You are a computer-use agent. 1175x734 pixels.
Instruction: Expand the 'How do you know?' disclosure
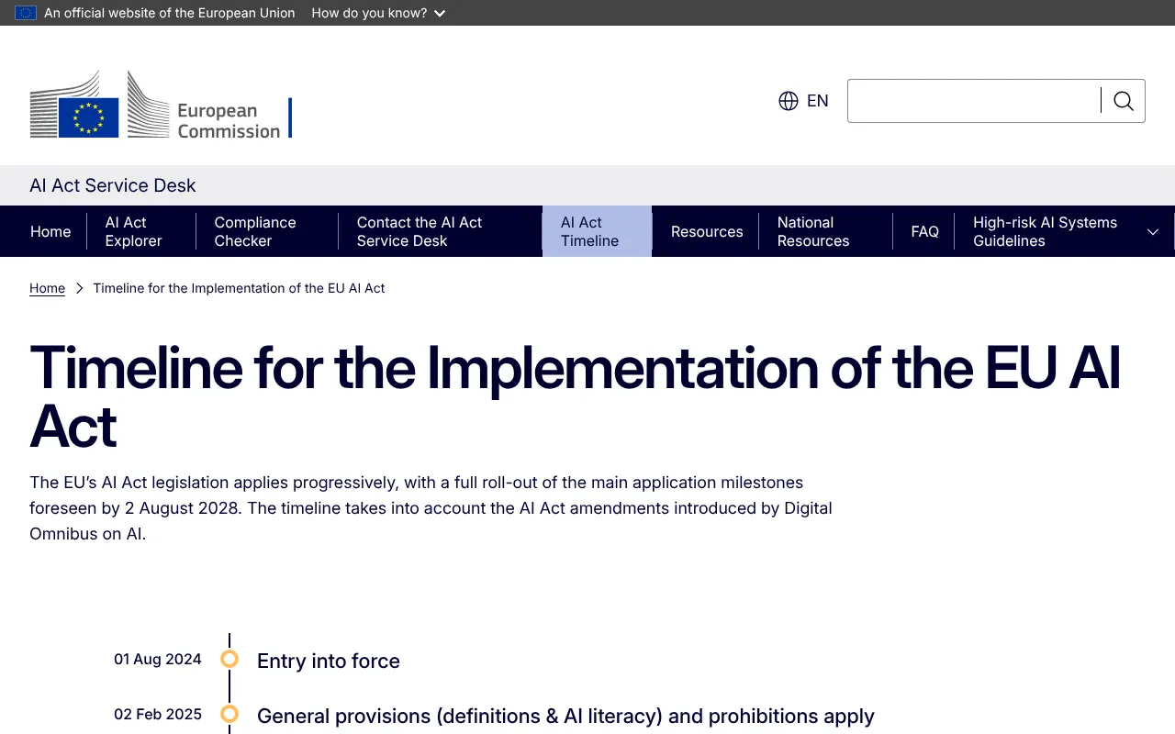(x=378, y=13)
